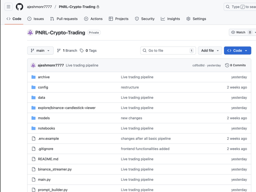Click the .gitignore file icon
The image size is (256, 192).
(34, 149)
